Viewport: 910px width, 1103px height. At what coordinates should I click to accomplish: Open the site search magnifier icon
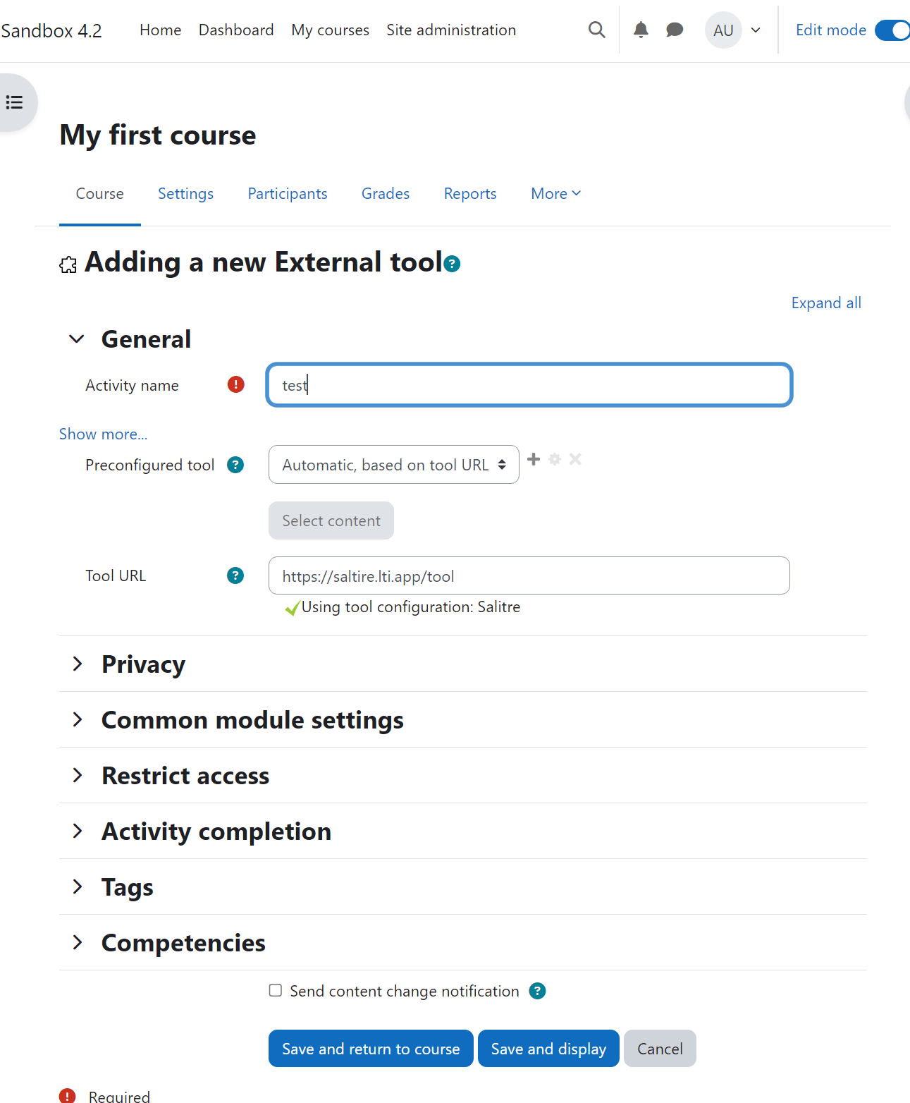point(596,30)
